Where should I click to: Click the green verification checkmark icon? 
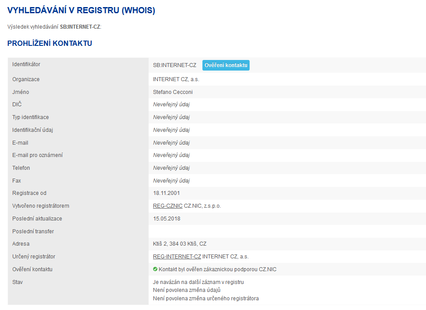pyautogui.click(x=155, y=269)
